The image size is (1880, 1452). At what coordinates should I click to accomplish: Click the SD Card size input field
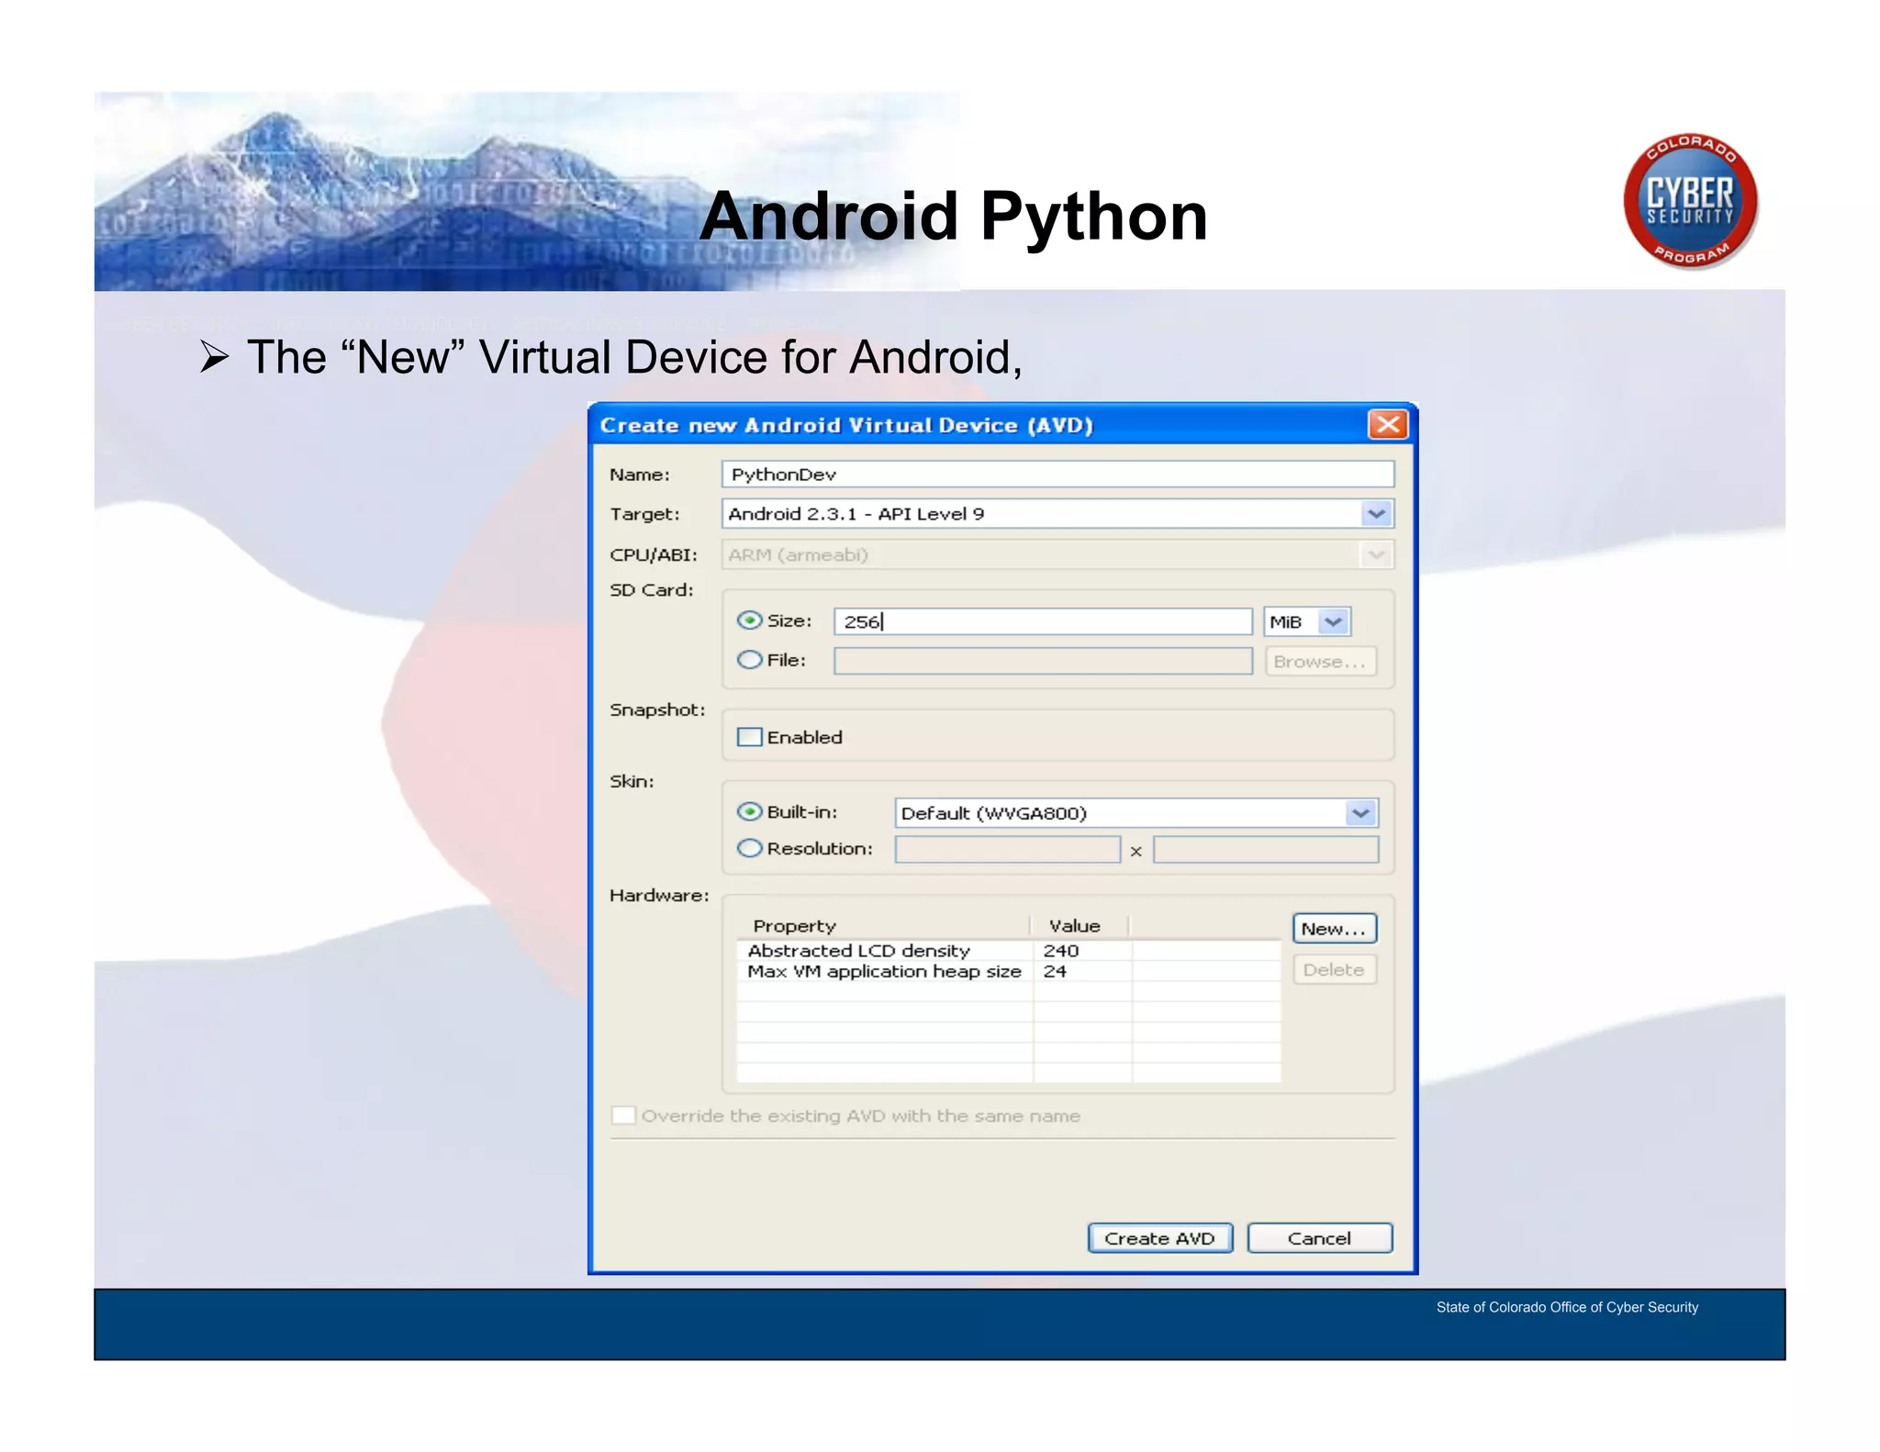pyautogui.click(x=1042, y=621)
